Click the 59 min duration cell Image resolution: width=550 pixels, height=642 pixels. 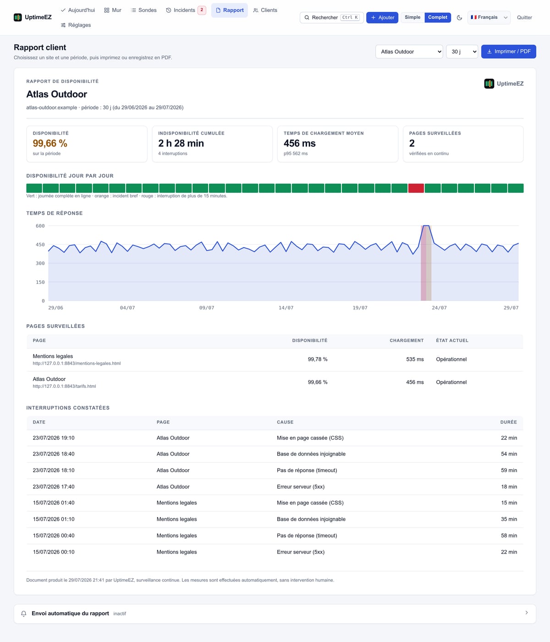point(509,470)
